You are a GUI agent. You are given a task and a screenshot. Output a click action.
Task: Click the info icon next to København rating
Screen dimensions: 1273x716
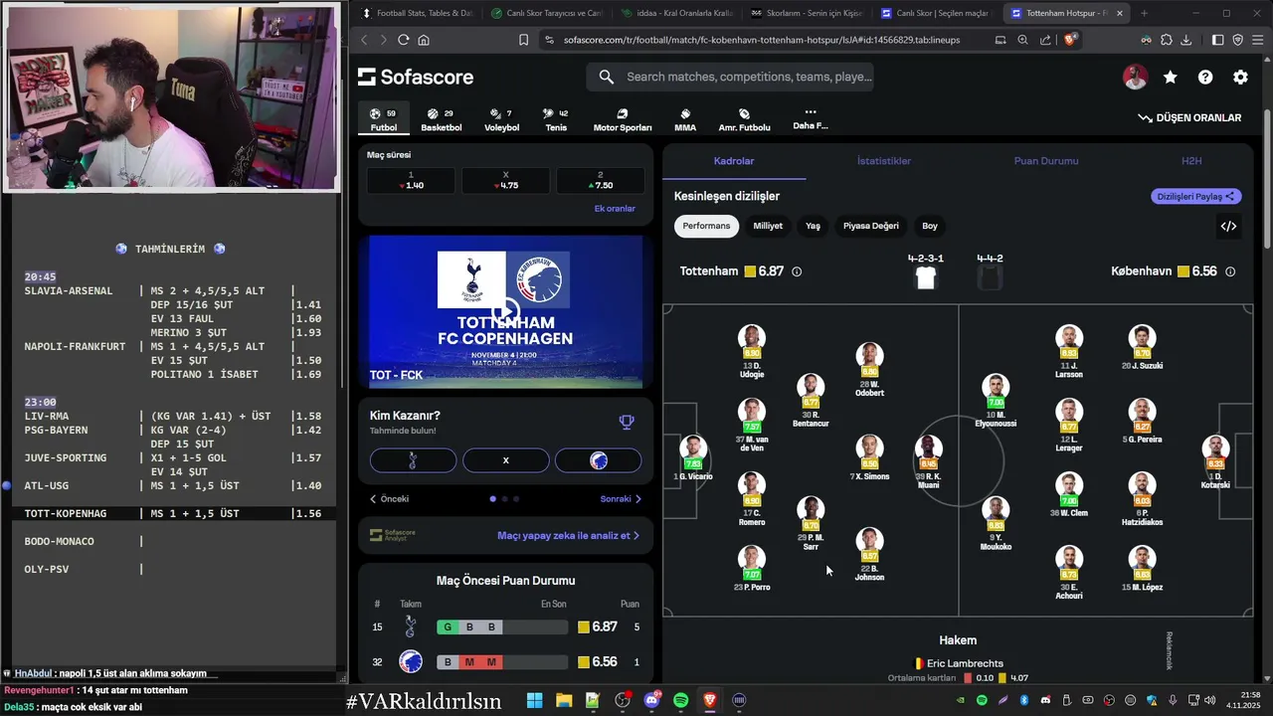pyautogui.click(x=1230, y=271)
